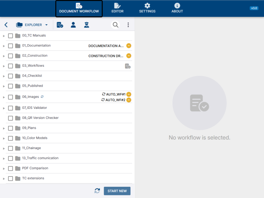Image resolution: width=264 pixels, height=198 pixels.
Task: Click the workflow list icon in toolbar
Action: pos(60,25)
